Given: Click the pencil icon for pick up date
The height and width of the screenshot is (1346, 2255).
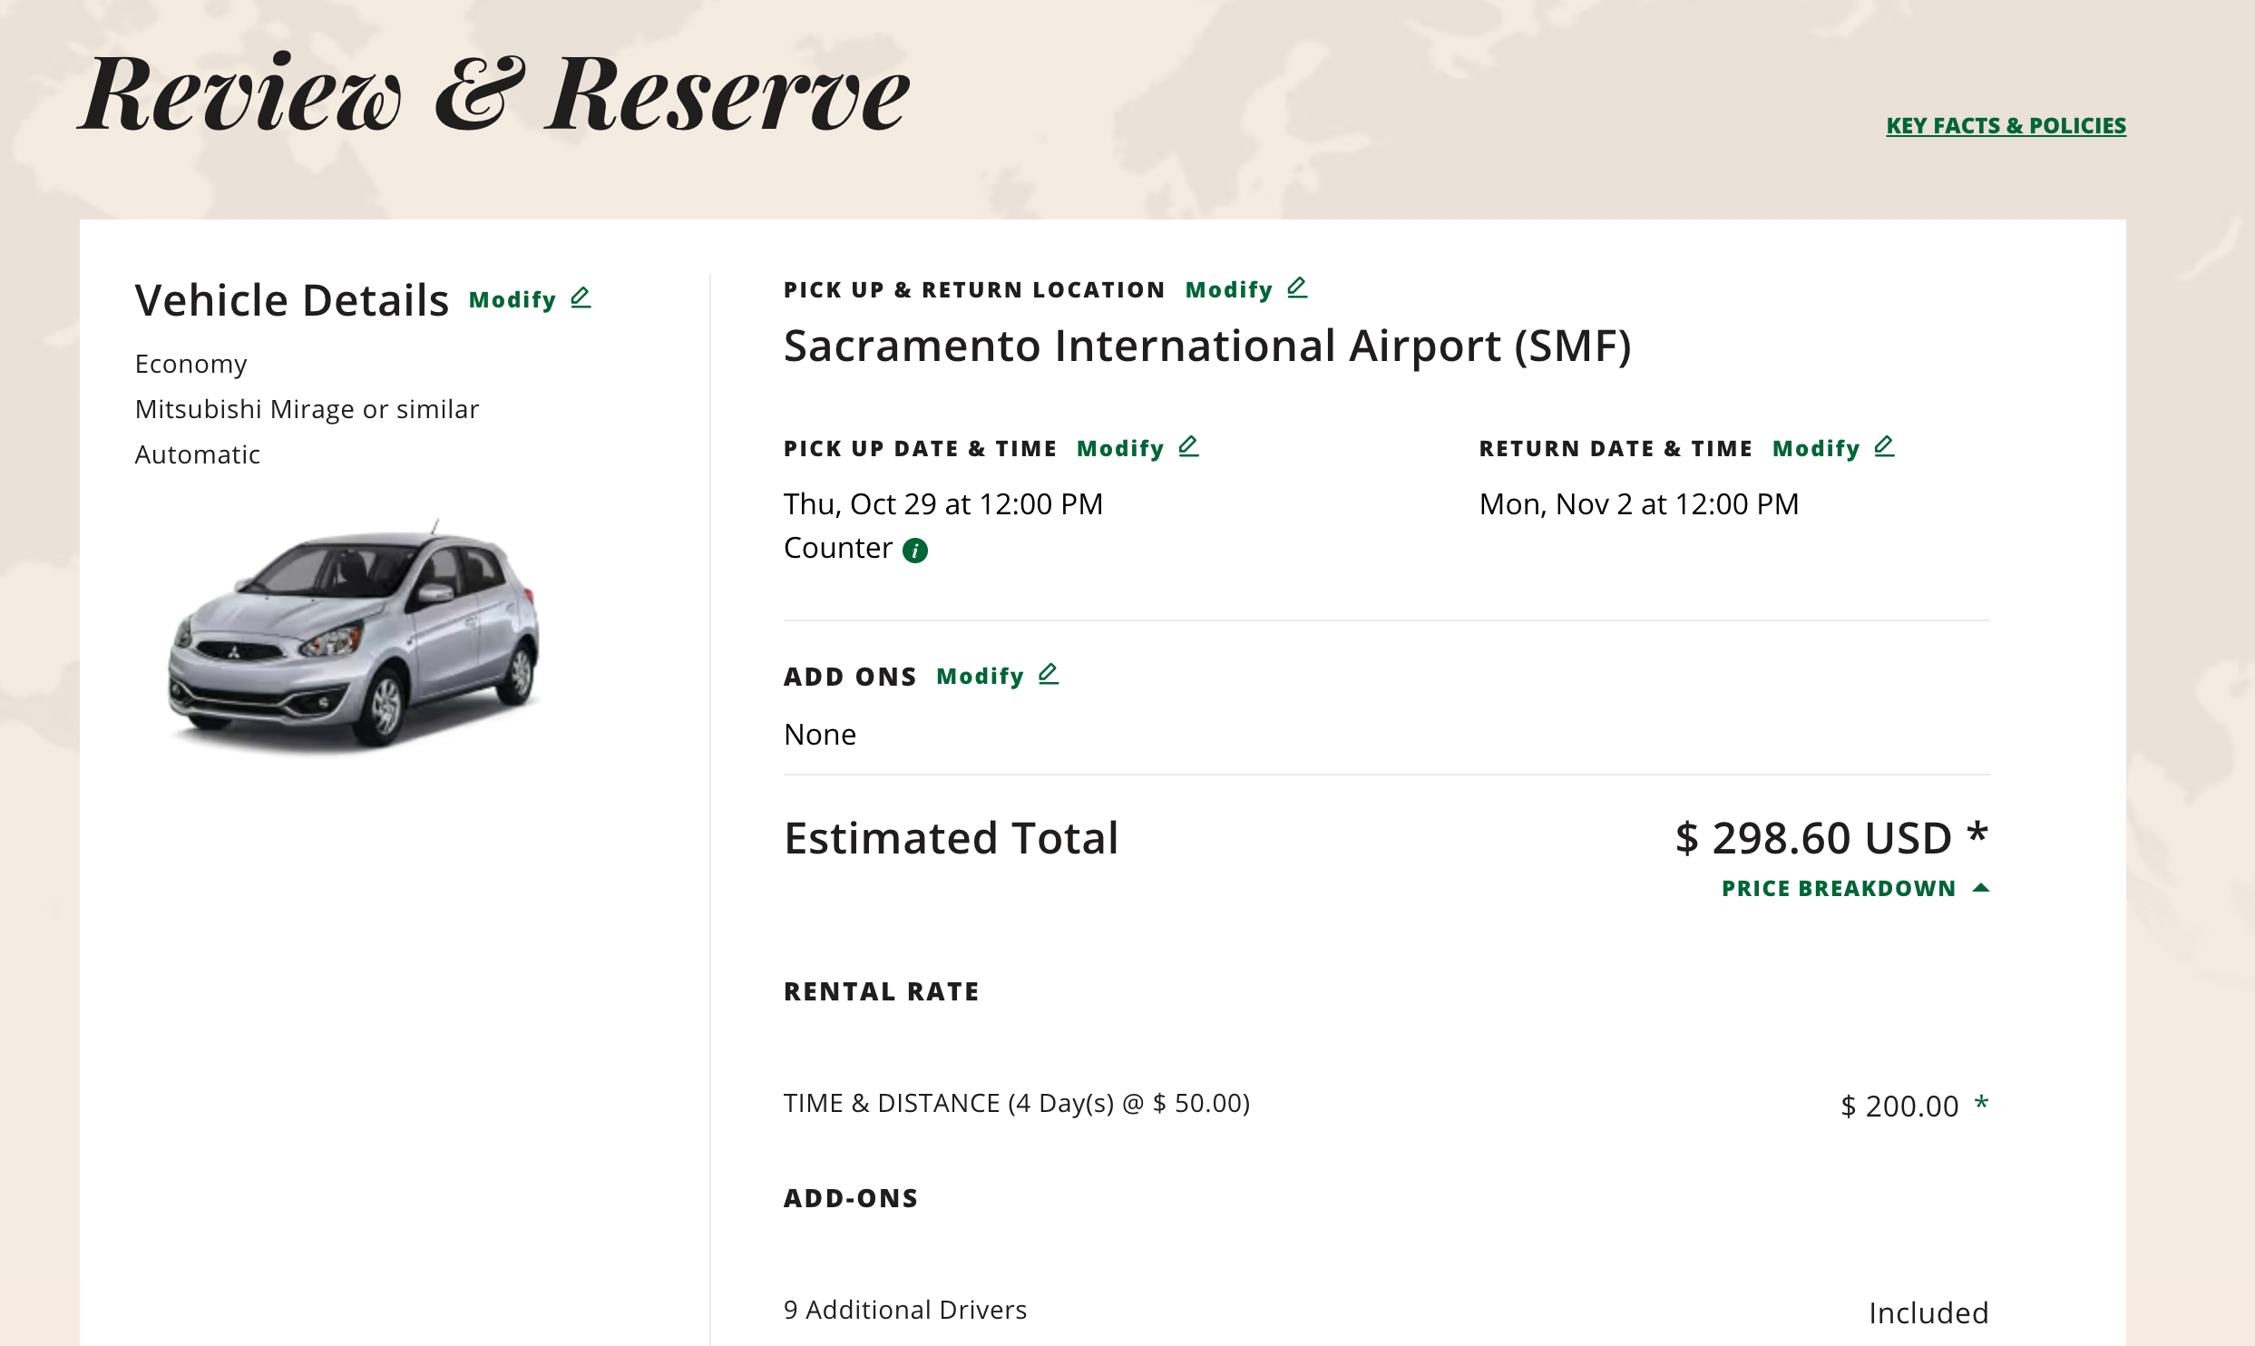Looking at the screenshot, I should pyautogui.click(x=1188, y=446).
